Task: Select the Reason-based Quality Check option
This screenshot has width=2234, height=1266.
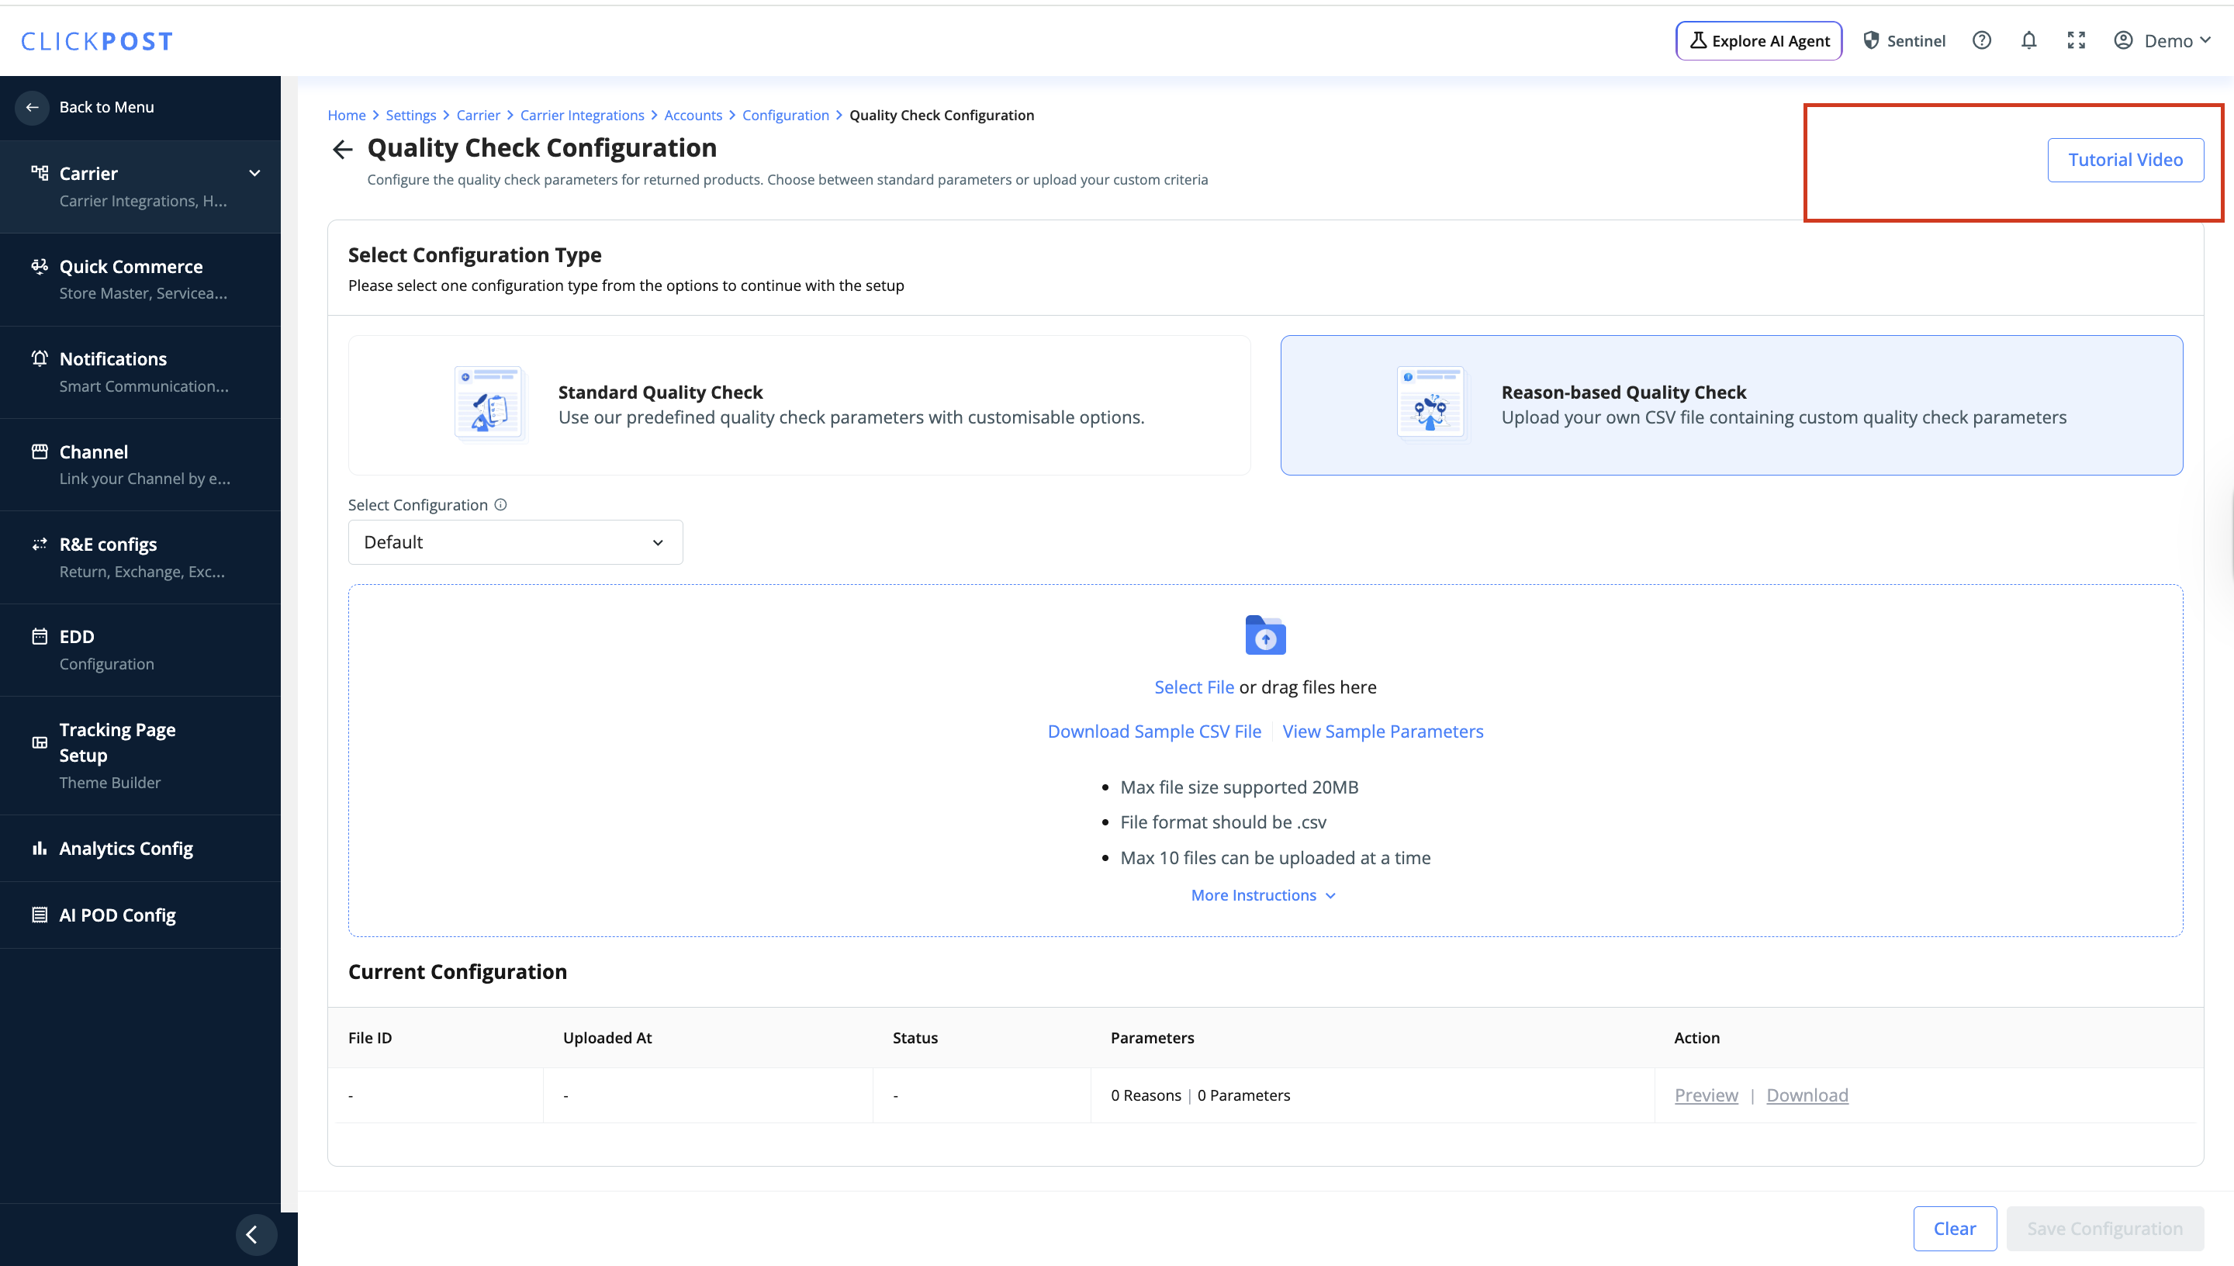Action: (x=1731, y=405)
